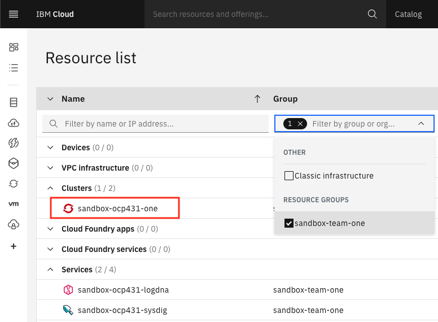This screenshot has height=322, width=438.
Task: Click the LogDNA icon beside sandbox-ocp431-logdna
Action: pyautogui.click(x=68, y=290)
